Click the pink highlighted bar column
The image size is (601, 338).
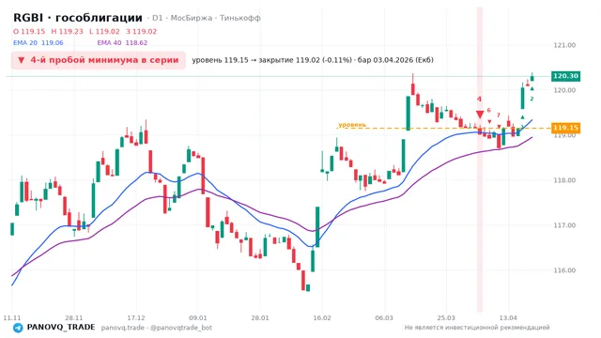480,159
